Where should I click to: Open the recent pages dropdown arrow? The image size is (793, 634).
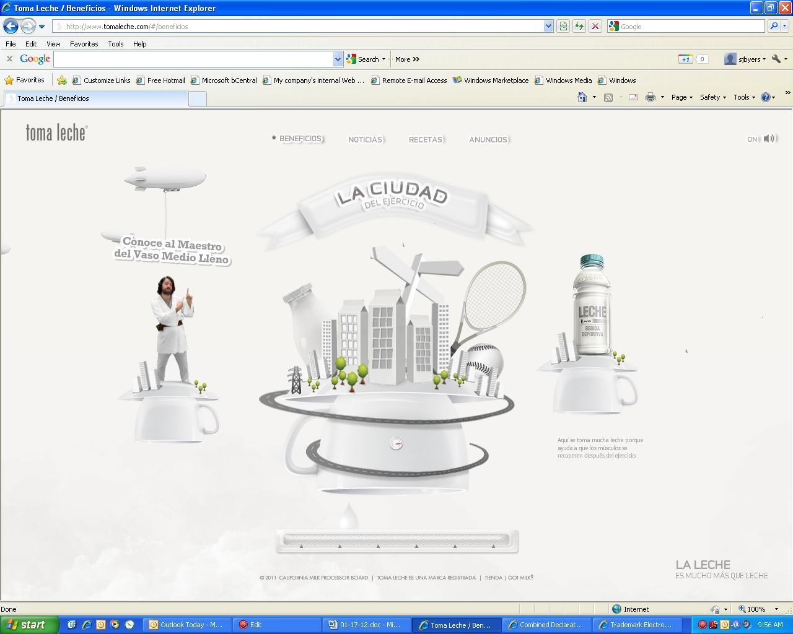42,26
